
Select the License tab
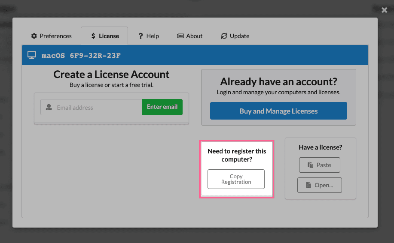tap(105, 36)
